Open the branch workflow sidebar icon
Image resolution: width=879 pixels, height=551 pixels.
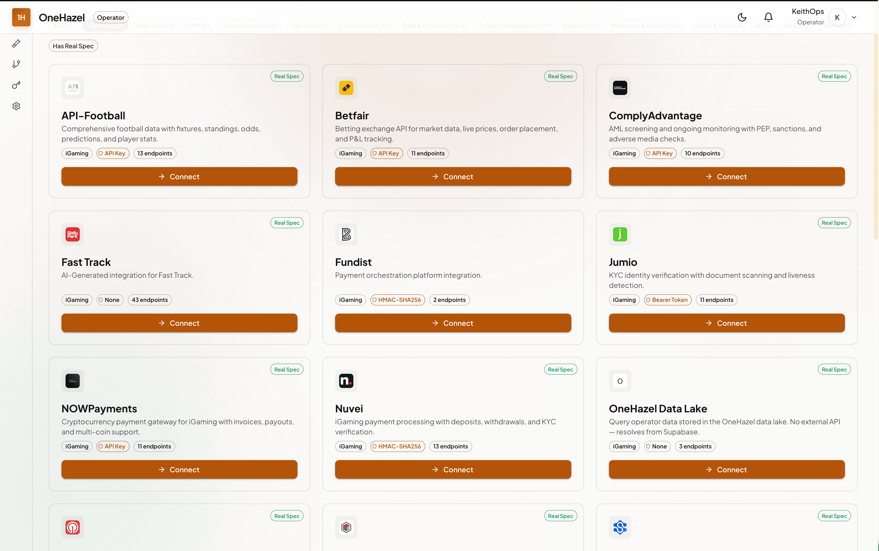16,64
